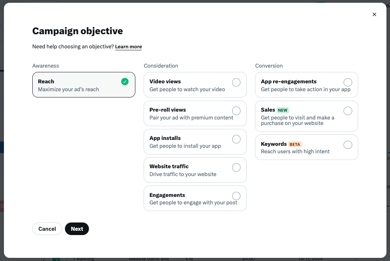
Task: Pick the Engagements radio button
Action: click(x=236, y=196)
